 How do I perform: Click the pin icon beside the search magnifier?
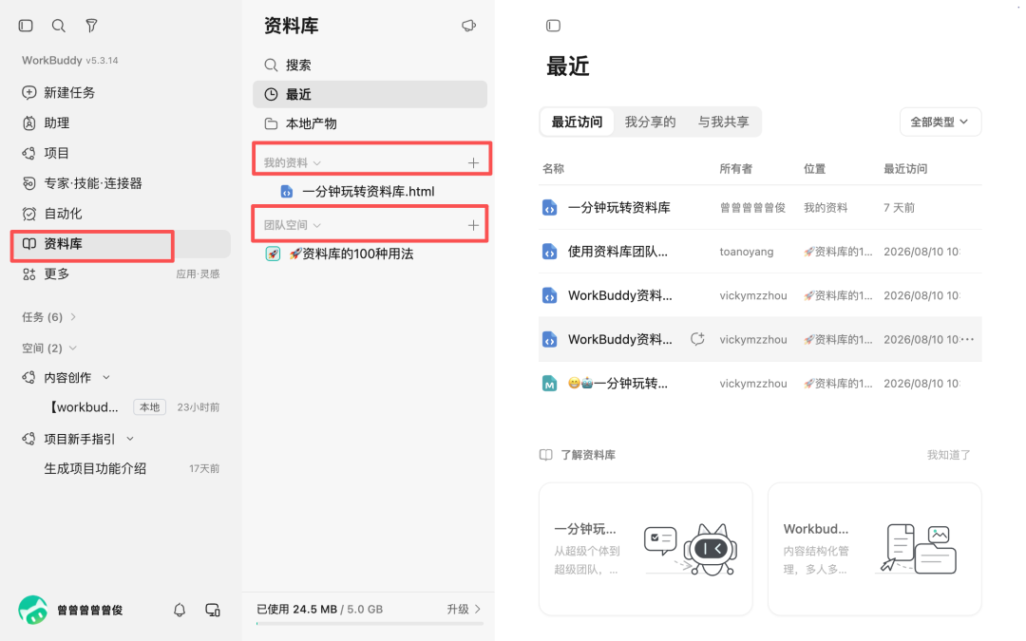coord(91,26)
